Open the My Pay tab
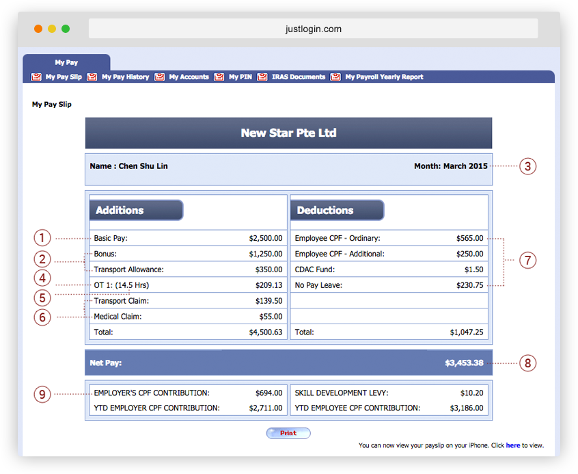 [x=66, y=63]
